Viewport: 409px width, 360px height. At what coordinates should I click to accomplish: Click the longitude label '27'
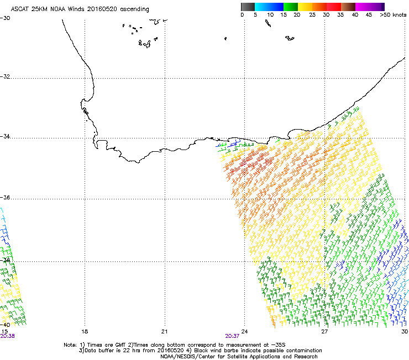coord(324,332)
